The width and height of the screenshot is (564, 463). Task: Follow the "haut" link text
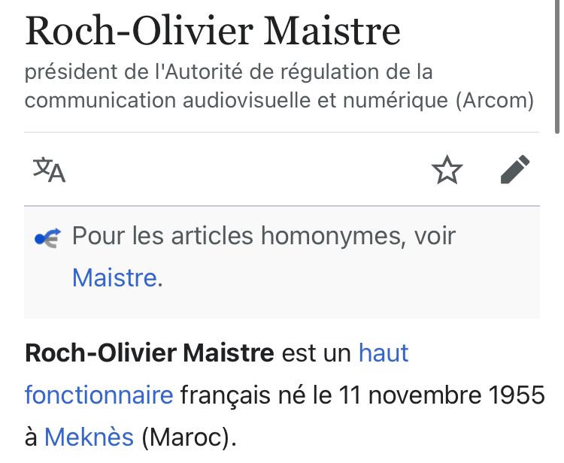(384, 353)
